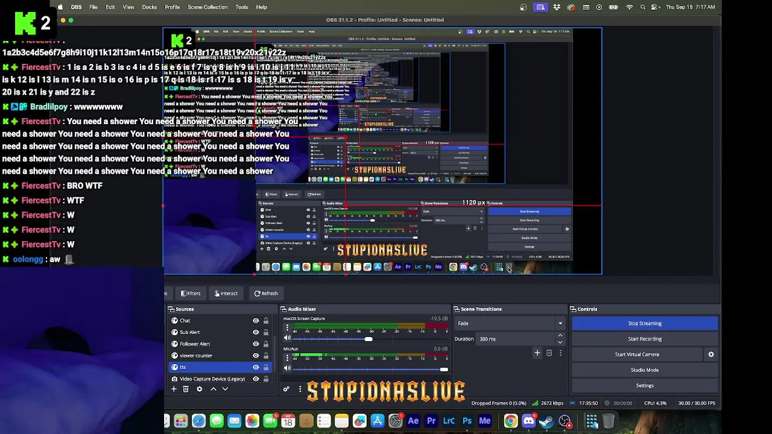Viewport: 772px width, 434px height.
Task: Click Filters button in source toolbar
Action: pyautogui.click(x=191, y=294)
